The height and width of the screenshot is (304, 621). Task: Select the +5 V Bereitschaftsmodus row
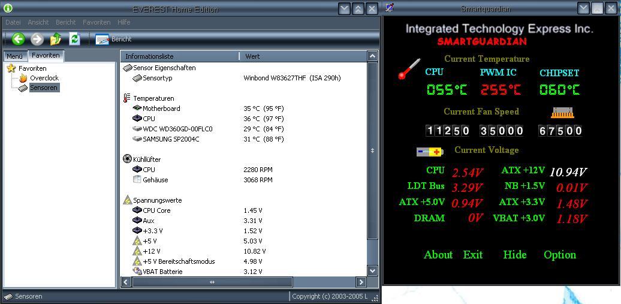click(x=243, y=261)
